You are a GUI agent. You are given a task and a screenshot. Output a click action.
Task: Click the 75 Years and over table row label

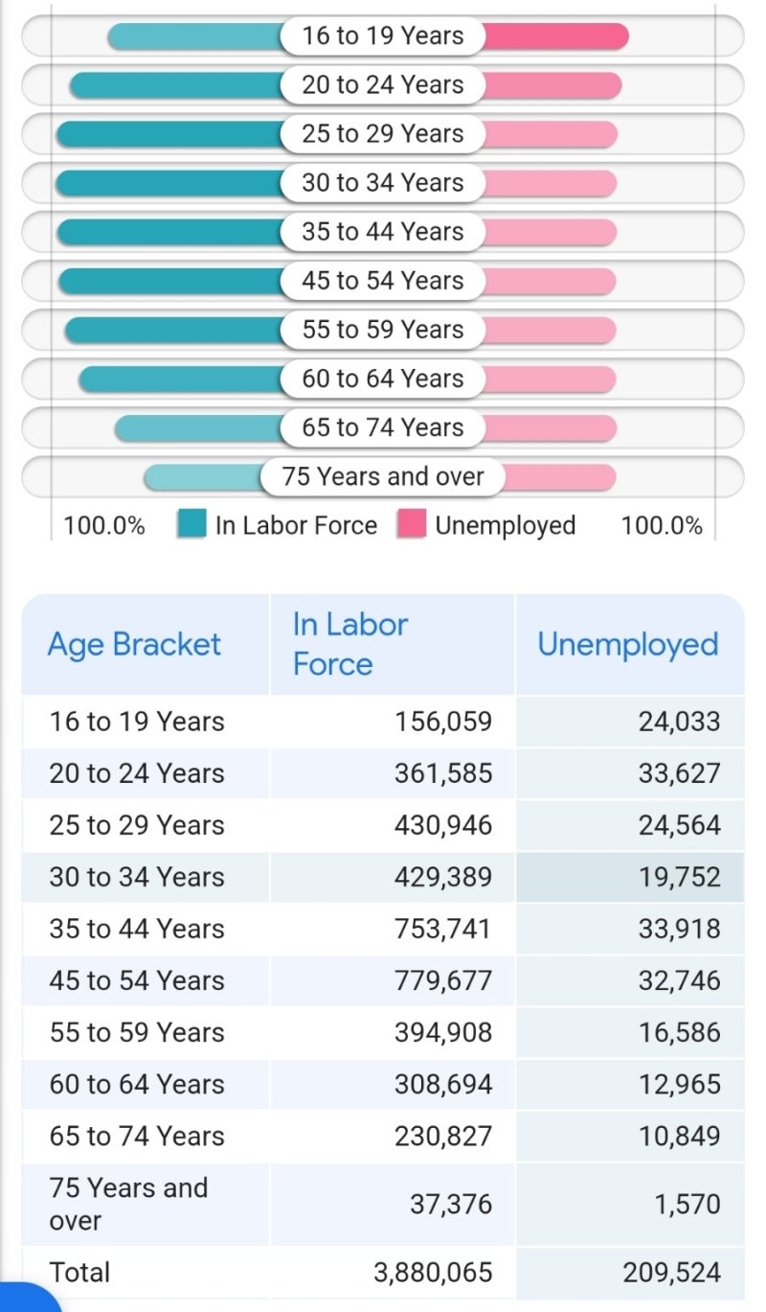click(128, 1204)
